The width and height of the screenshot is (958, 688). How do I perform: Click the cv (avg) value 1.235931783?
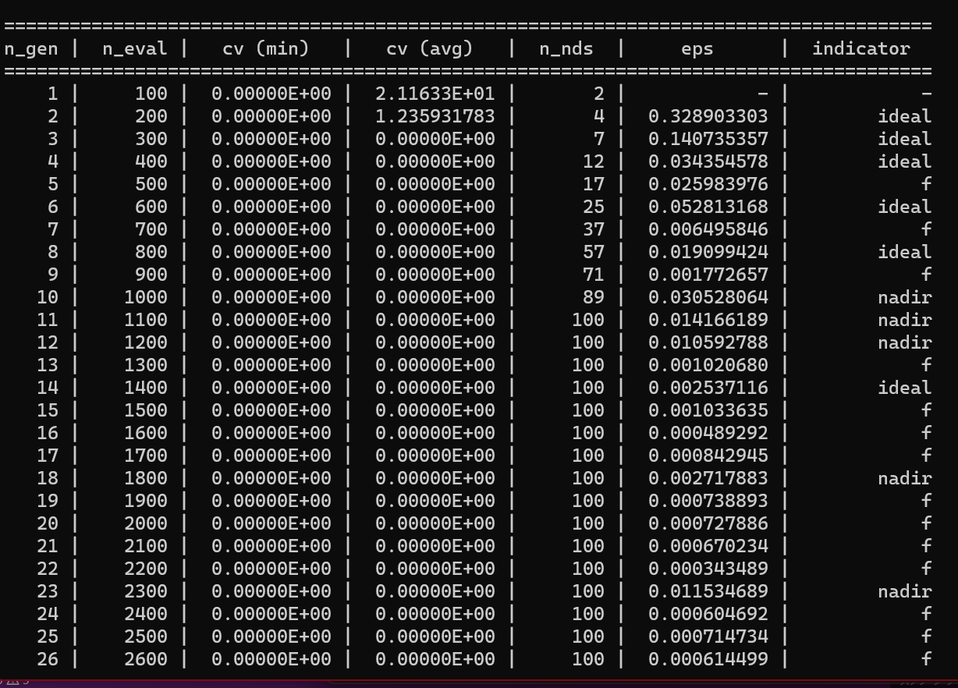click(435, 117)
